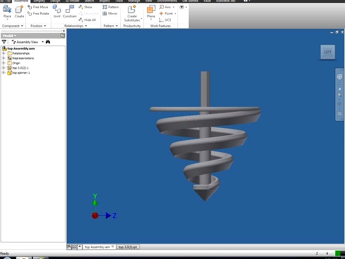Switch to the top 3.0(3).ipt document tab
This screenshot has width=345, height=259.
tap(129, 247)
